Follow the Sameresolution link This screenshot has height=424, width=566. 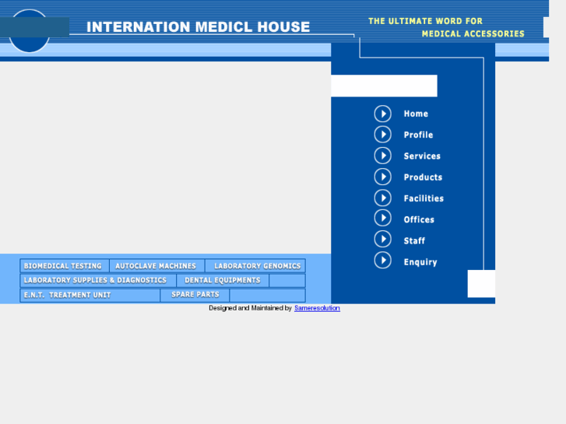coord(317,308)
